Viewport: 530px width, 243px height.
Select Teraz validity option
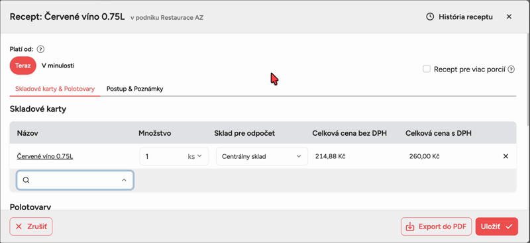(x=23, y=66)
